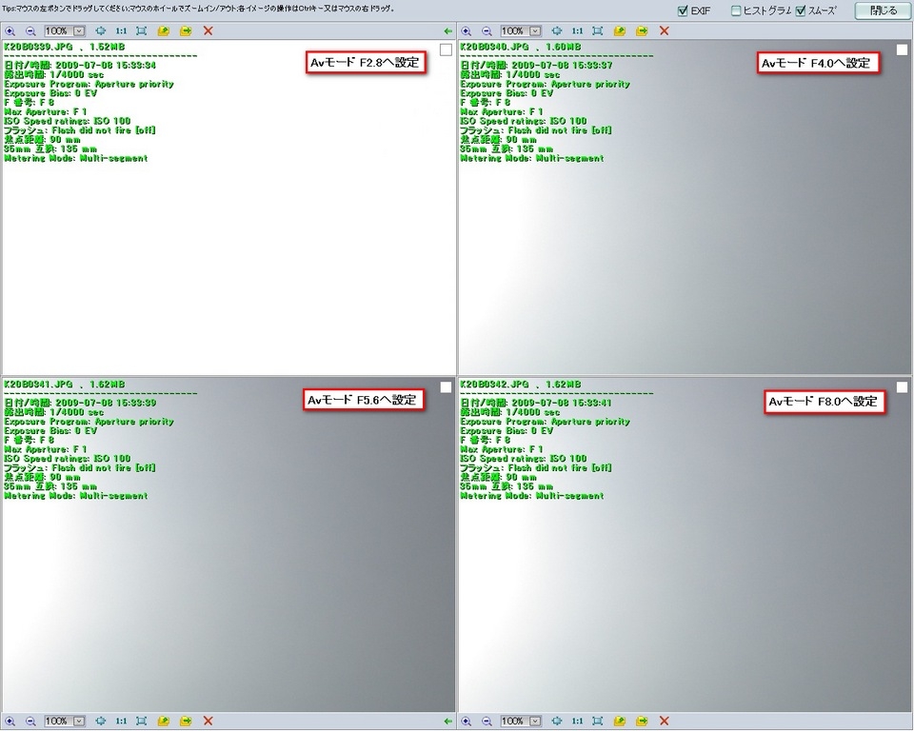Click the Tips instruction text at top
Screen dimensions: 914x731
198,9
